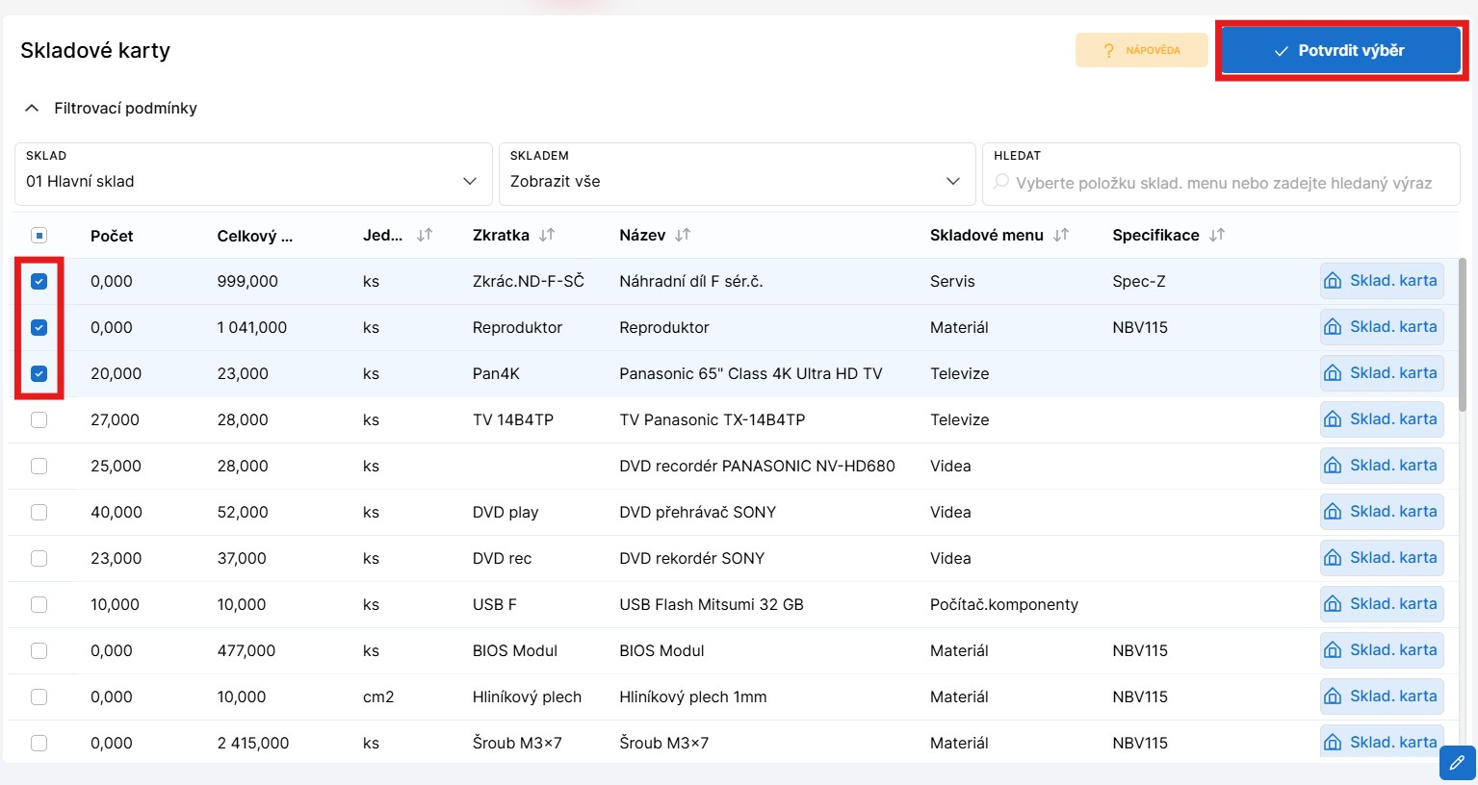Click the Spec-Z specification cell

click(1139, 281)
